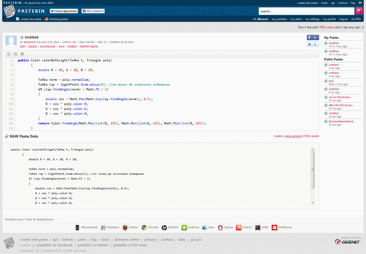Open the Chrome extension icon
366x254 pixels.
click(144, 227)
